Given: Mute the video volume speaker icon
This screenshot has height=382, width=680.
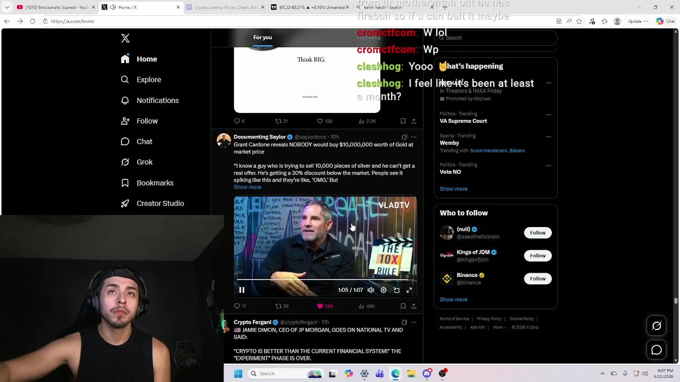Looking at the screenshot, I should (x=371, y=290).
